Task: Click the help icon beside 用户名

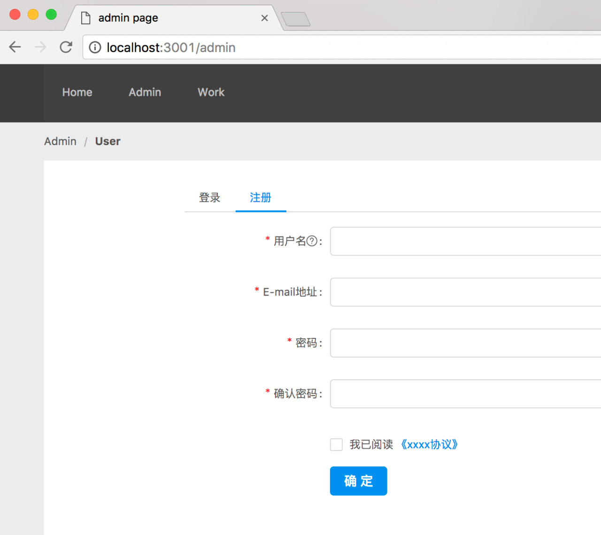Action: [x=312, y=241]
